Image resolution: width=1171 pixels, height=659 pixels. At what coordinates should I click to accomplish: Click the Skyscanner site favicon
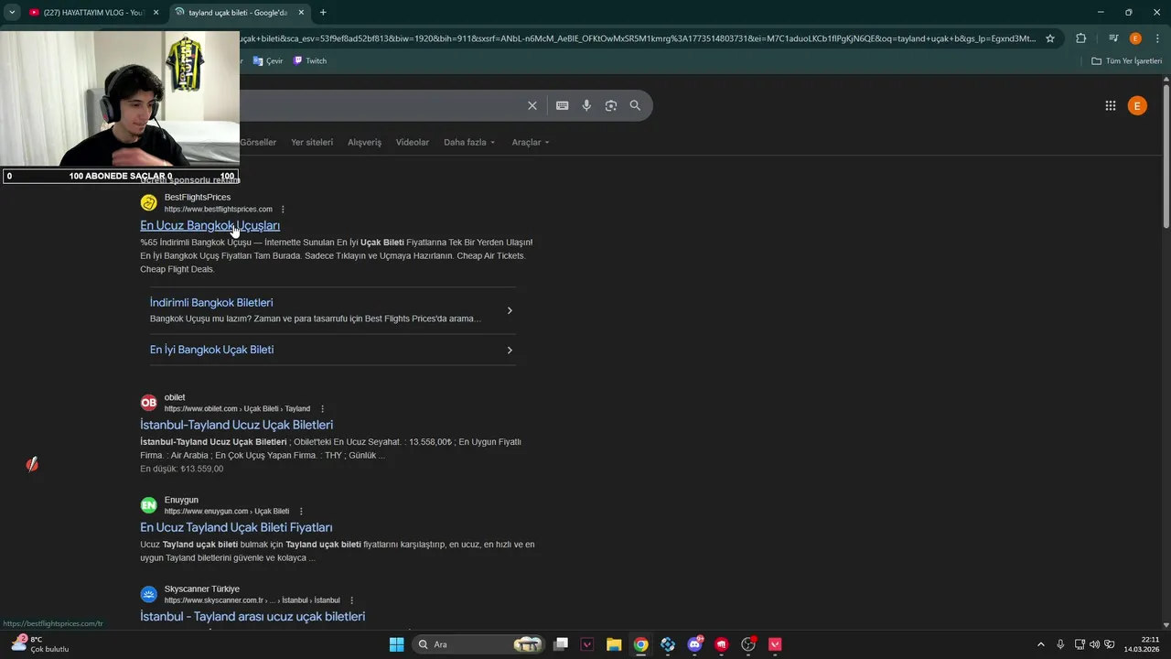(x=148, y=594)
